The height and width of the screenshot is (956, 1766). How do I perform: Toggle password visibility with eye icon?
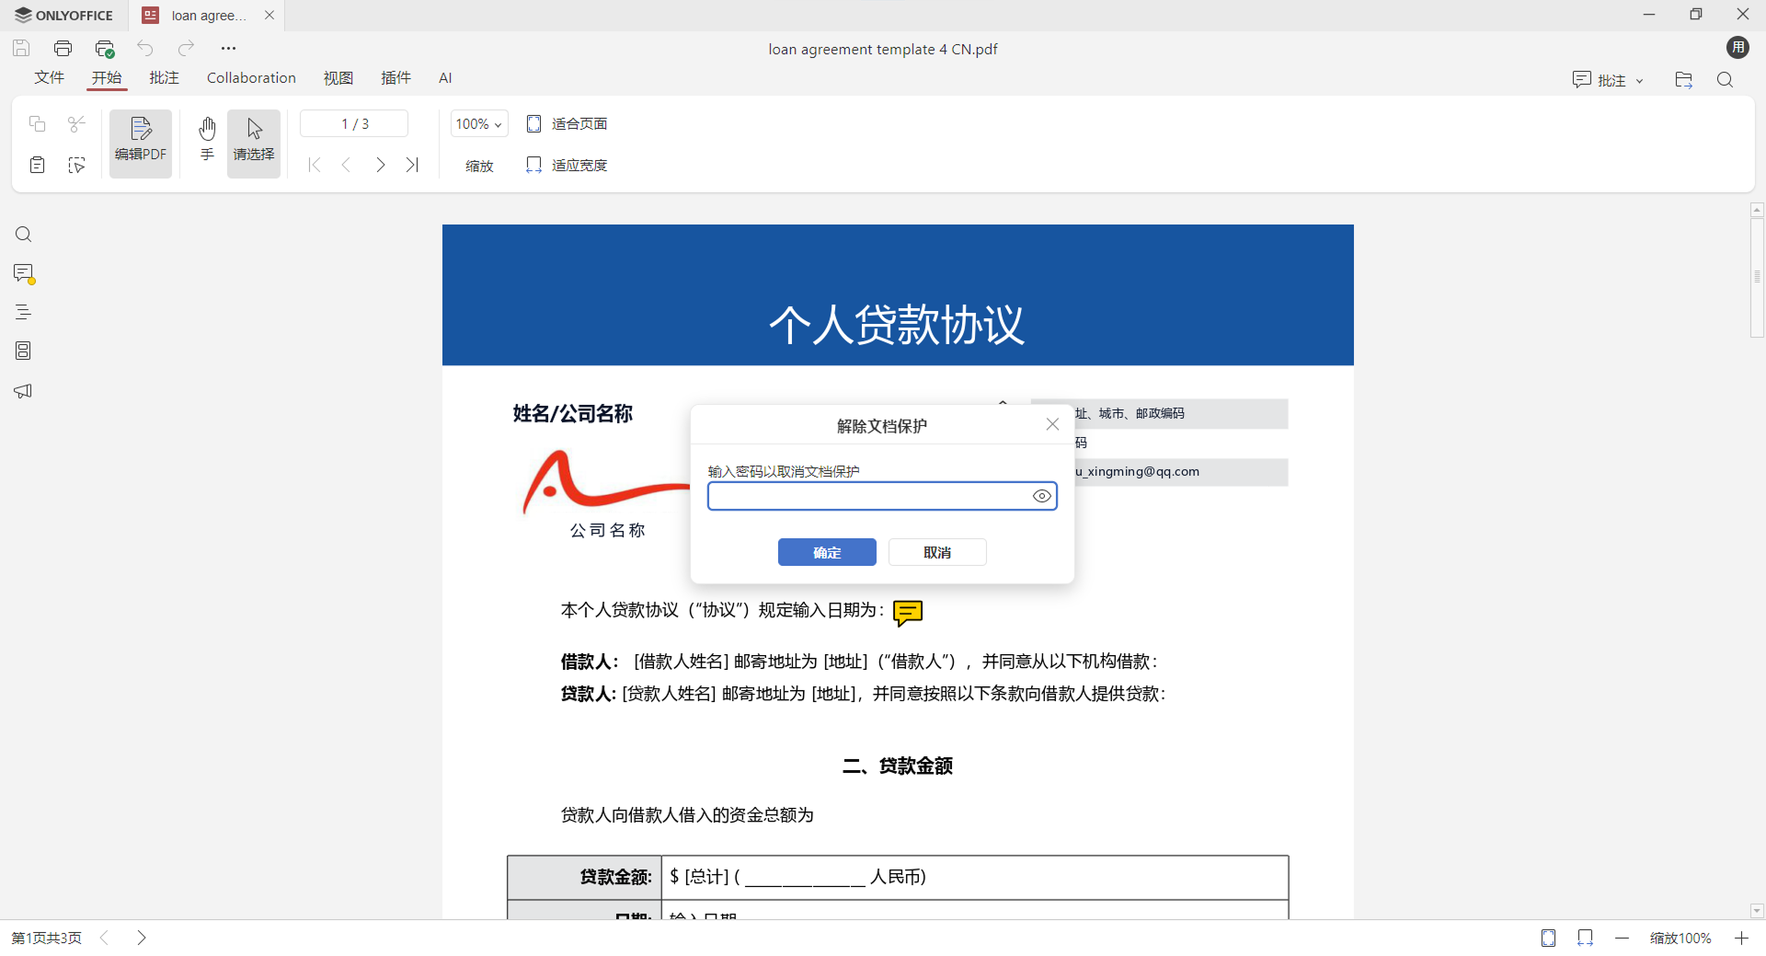coord(1041,496)
